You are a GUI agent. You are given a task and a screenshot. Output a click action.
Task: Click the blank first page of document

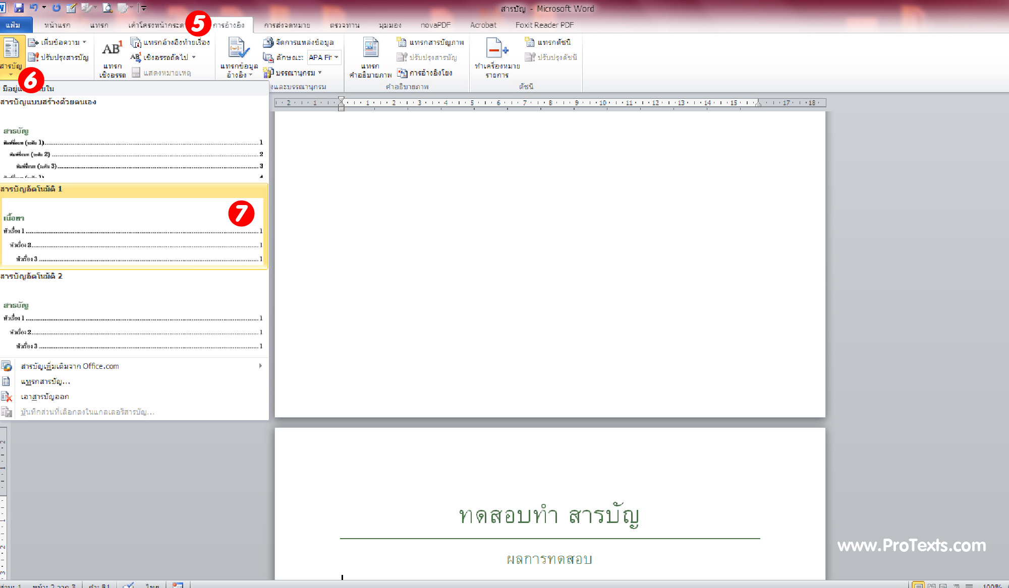click(550, 264)
